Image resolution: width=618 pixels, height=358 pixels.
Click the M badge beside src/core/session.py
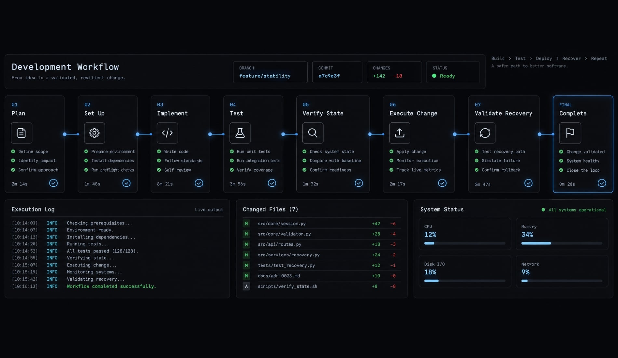click(246, 224)
